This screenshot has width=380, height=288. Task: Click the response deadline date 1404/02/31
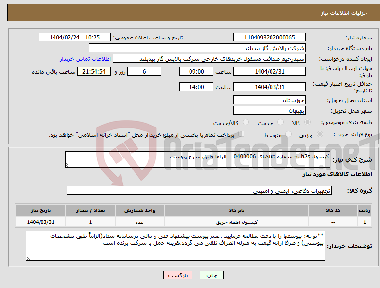click(x=269, y=71)
